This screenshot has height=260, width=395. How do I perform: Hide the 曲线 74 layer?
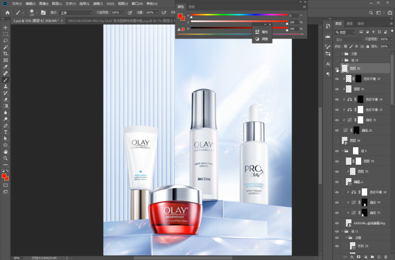337,203
